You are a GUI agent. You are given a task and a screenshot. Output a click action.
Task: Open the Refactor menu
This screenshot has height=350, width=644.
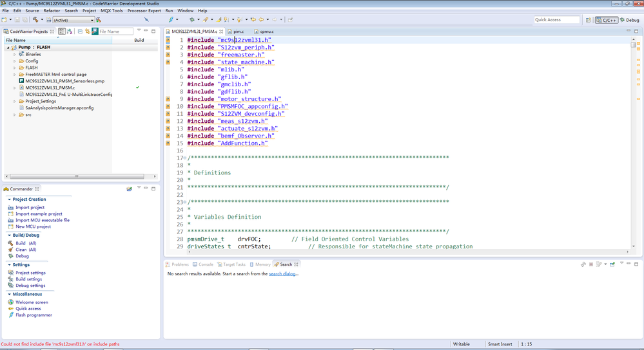(x=52, y=11)
